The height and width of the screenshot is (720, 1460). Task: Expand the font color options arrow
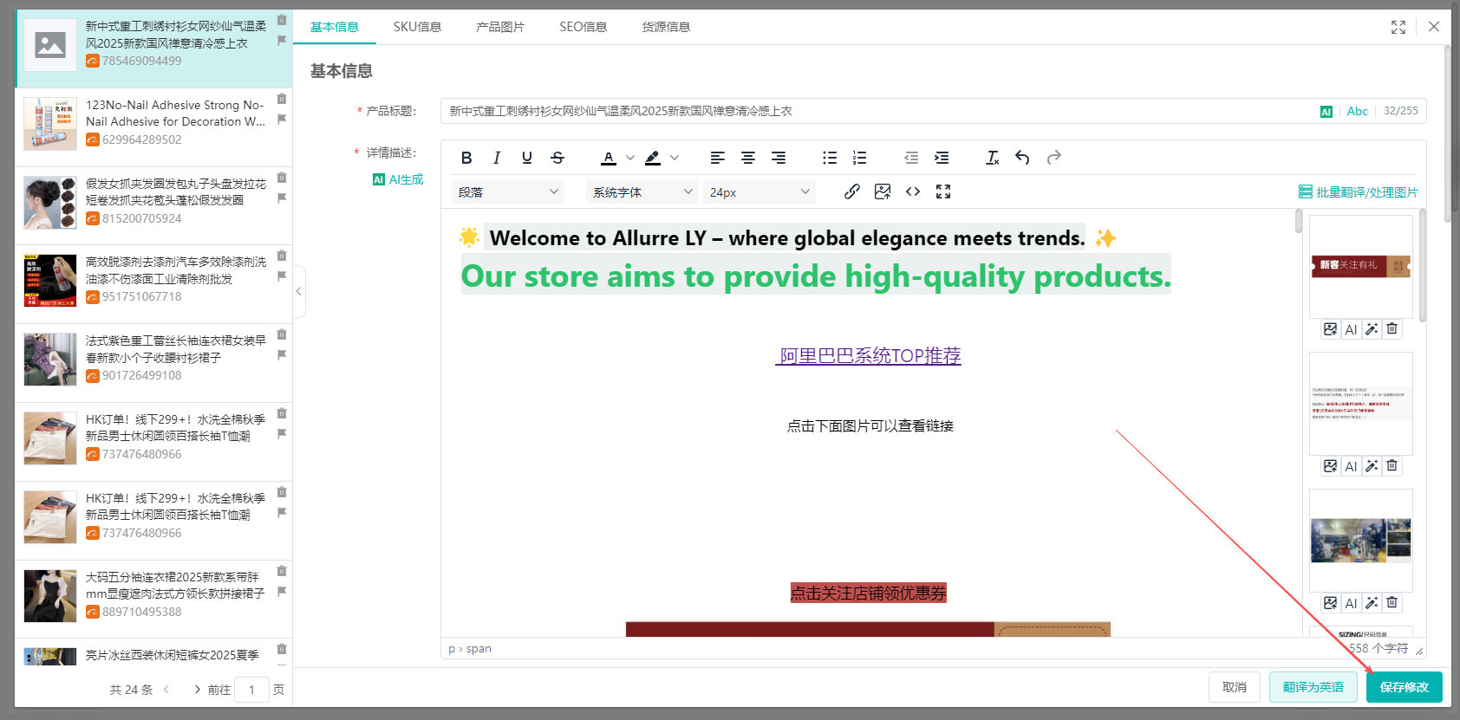[x=630, y=158]
